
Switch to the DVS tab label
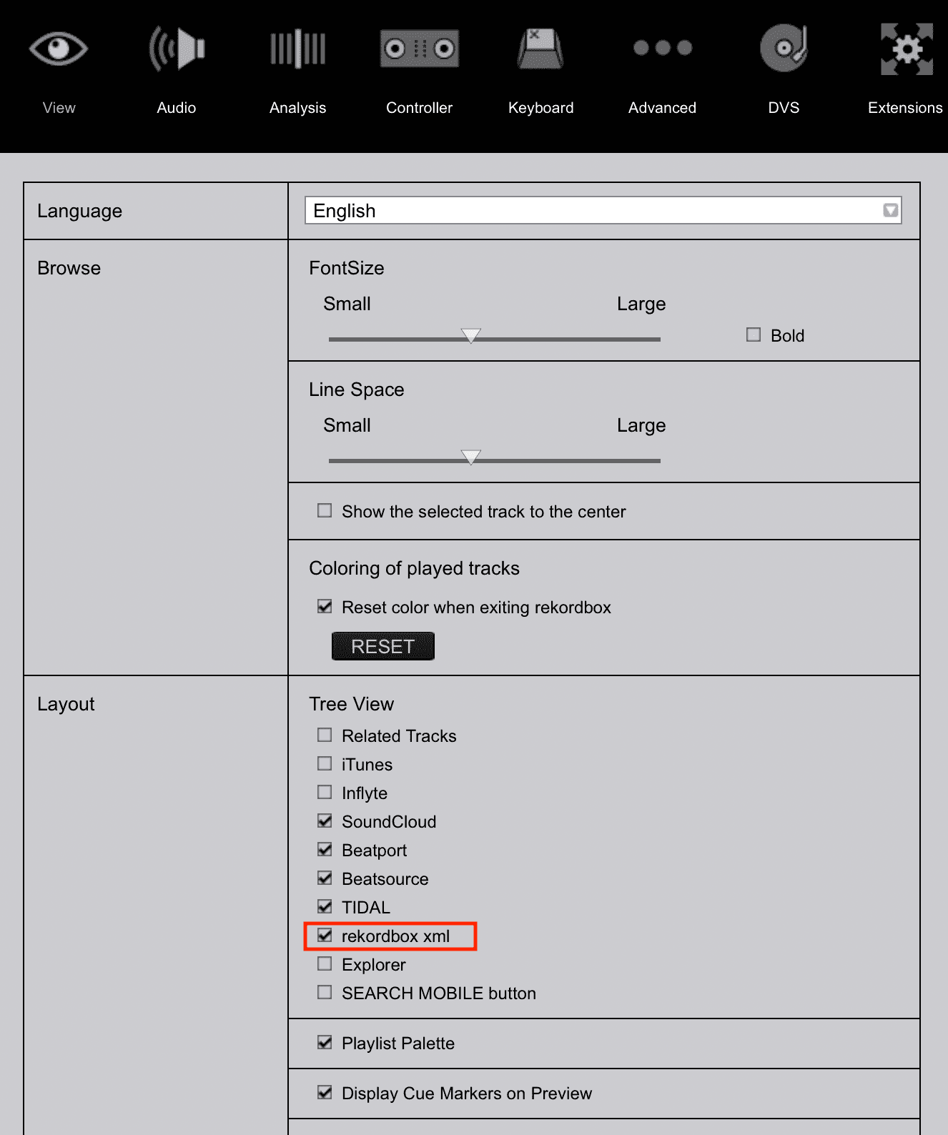point(784,108)
